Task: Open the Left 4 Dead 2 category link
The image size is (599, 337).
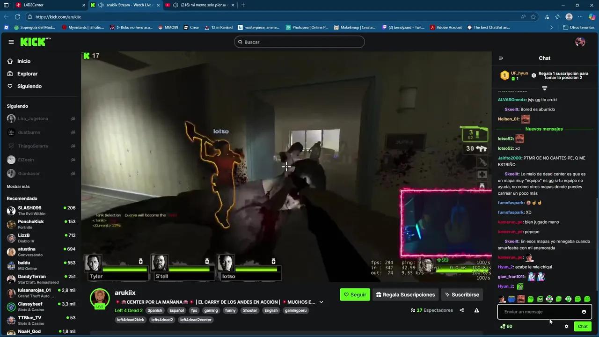Action: (129, 310)
